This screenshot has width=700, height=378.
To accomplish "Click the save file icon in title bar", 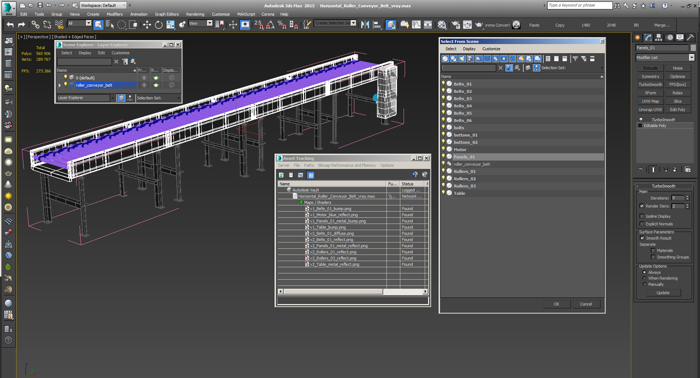I will pos(40,5).
